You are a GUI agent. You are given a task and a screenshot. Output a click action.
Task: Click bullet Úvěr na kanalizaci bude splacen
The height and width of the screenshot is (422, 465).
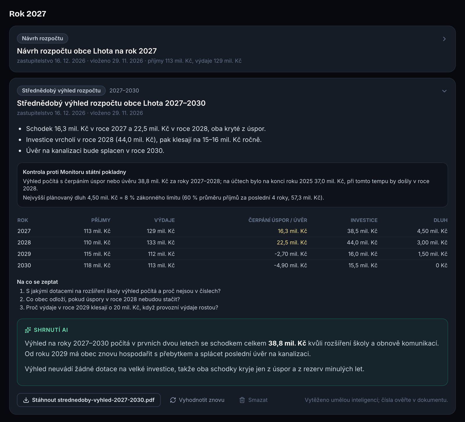pyautogui.click(x=95, y=151)
